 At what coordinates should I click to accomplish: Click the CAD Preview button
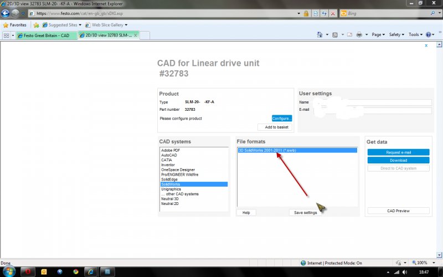point(398,211)
